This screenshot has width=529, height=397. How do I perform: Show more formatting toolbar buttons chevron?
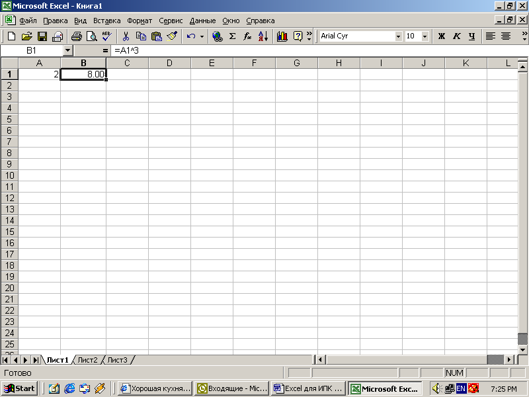524,36
